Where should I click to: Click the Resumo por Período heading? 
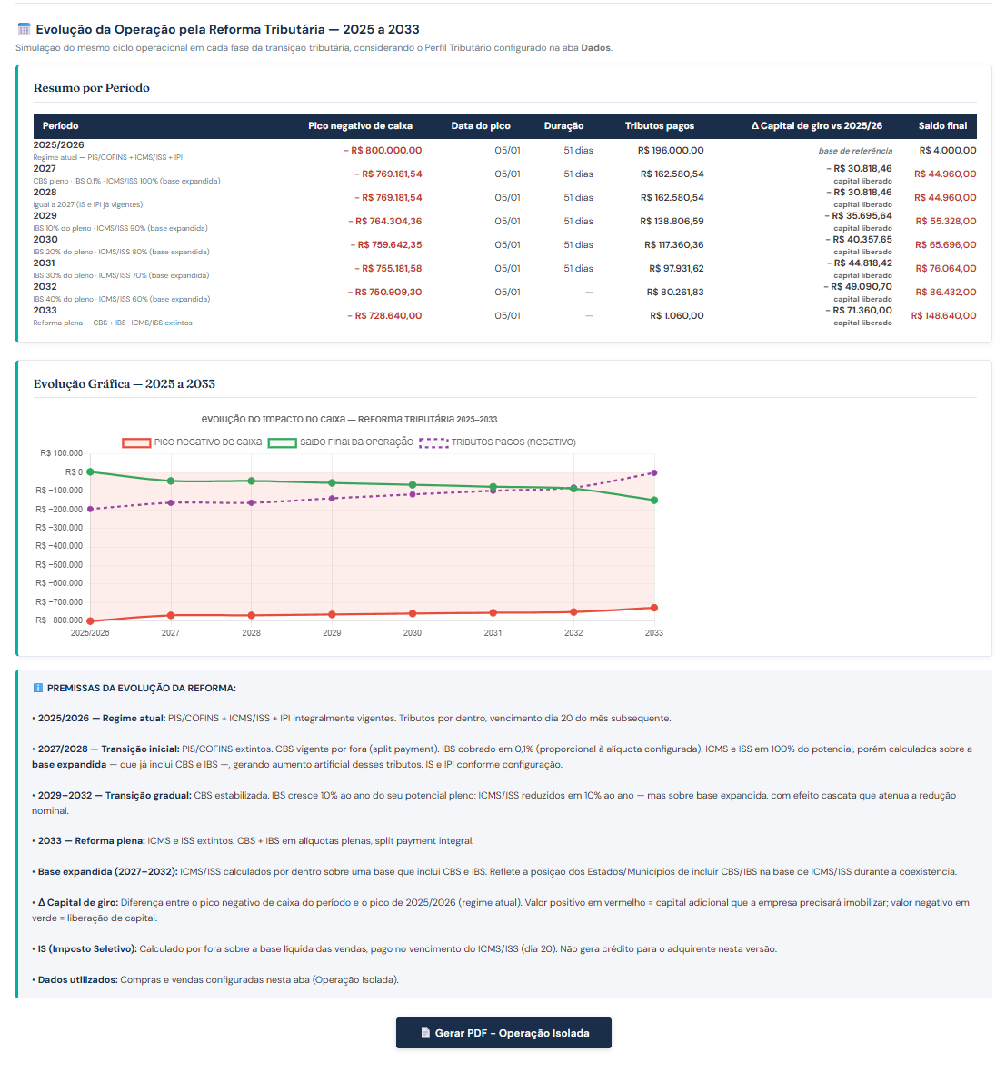point(92,88)
